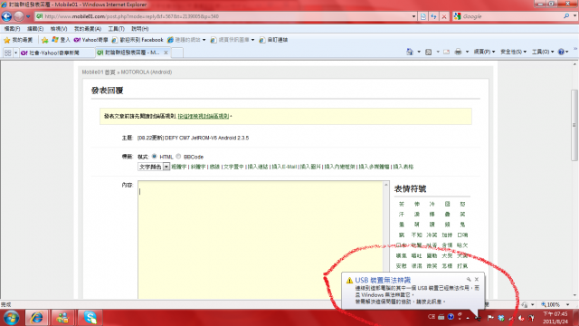Switch to the Mobile01 reply form tab

point(128,53)
